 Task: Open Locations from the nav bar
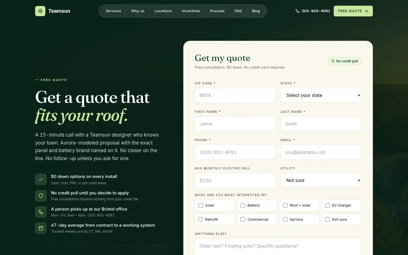tap(163, 11)
